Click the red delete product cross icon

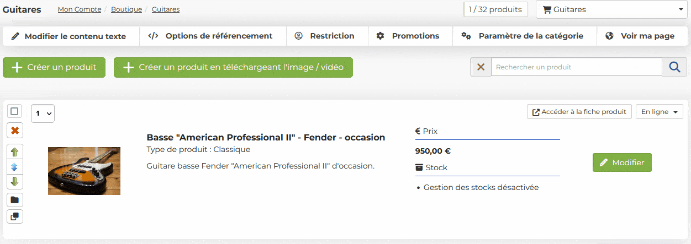15,131
